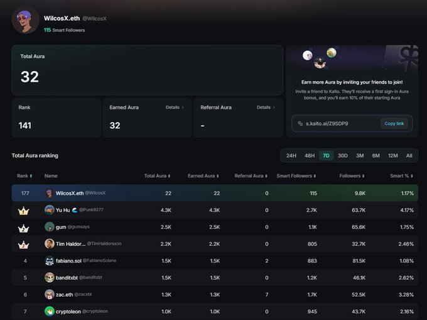427x320 pixels.
Task: Open cryptoleon avatar in ranking
Action: [49, 311]
